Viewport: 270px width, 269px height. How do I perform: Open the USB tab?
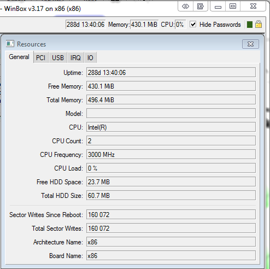point(58,58)
